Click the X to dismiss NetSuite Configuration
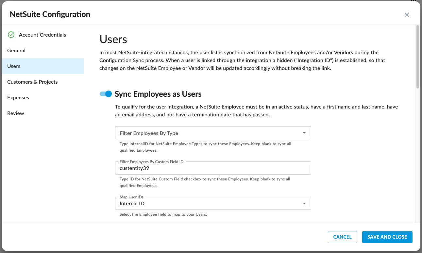422x253 pixels. 407,15
